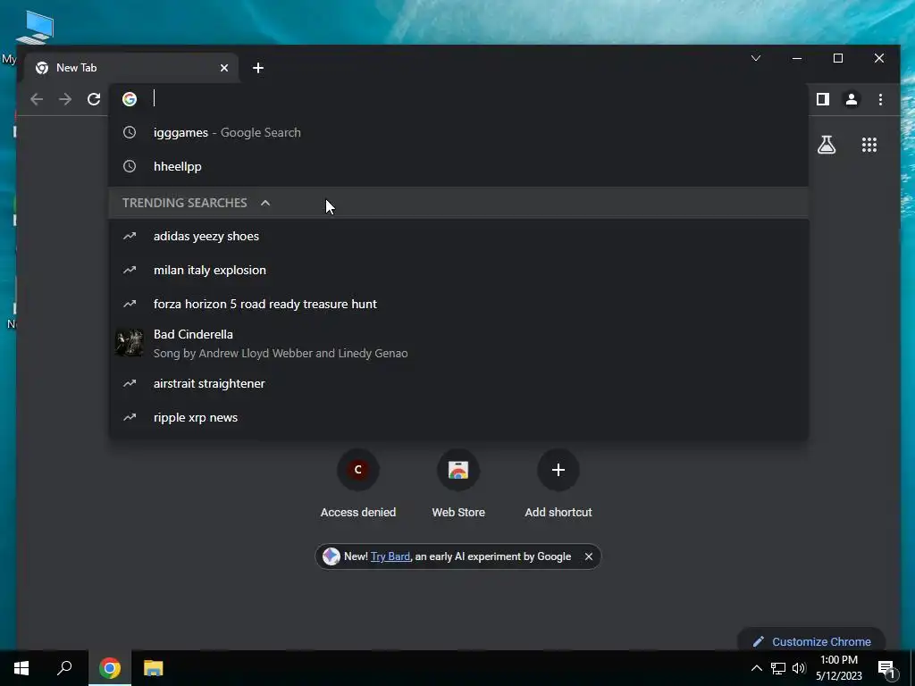Click the TRENDING SEARCHES header label

tap(184, 203)
